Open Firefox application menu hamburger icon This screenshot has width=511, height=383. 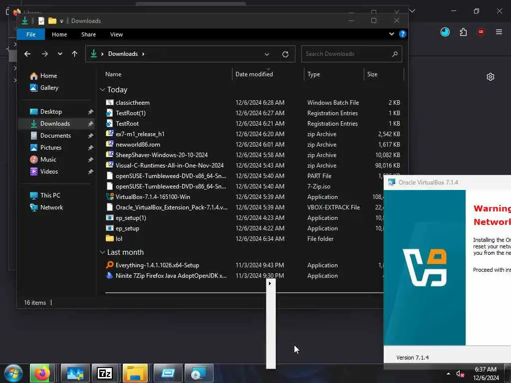coord(499,32)
